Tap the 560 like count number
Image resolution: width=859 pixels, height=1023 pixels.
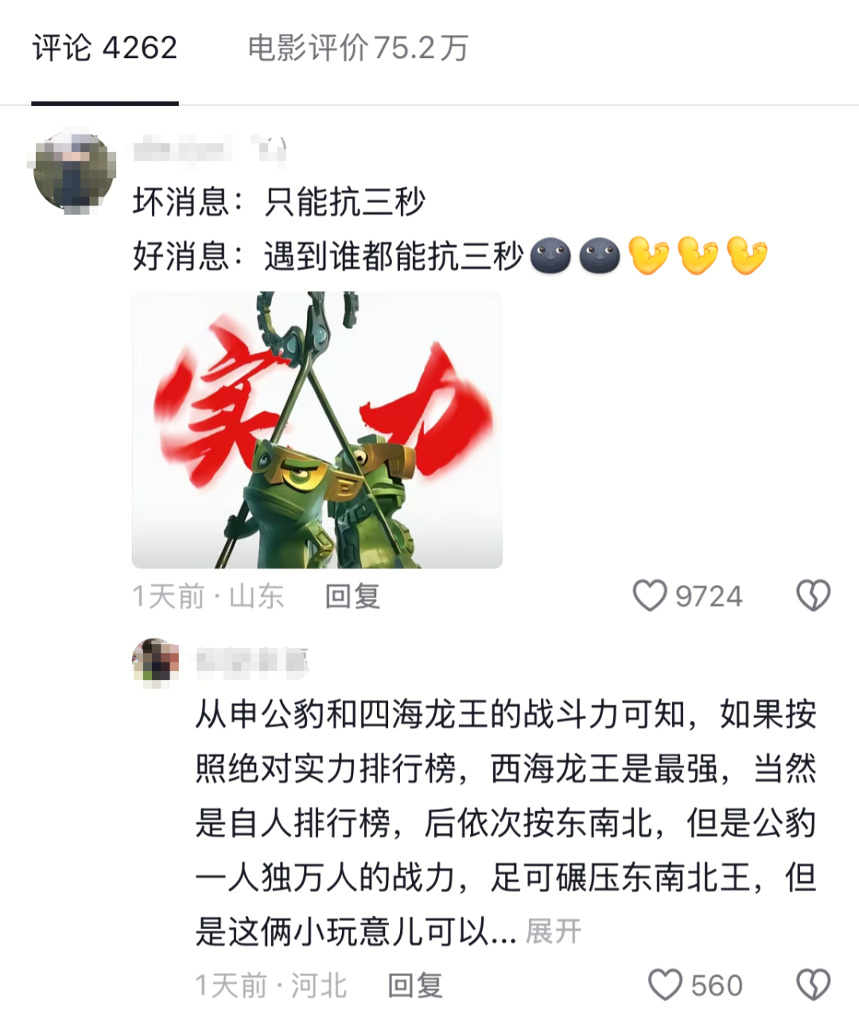pyautogui.click(x=716, y=986)
